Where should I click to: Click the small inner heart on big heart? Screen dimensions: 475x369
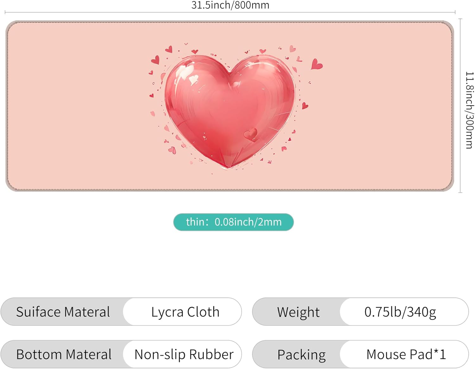tap(251, 134)
